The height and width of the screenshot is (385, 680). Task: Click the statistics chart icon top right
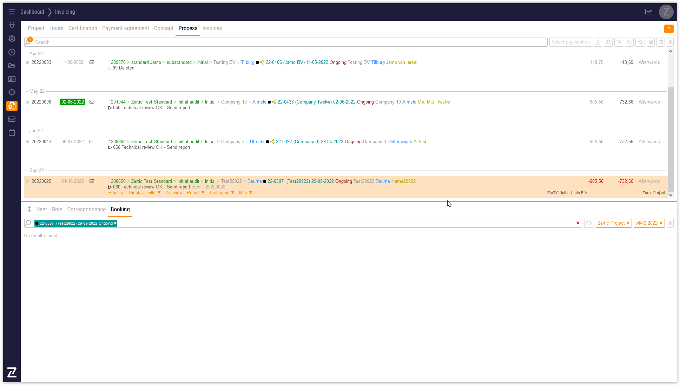tap(648, 12)
